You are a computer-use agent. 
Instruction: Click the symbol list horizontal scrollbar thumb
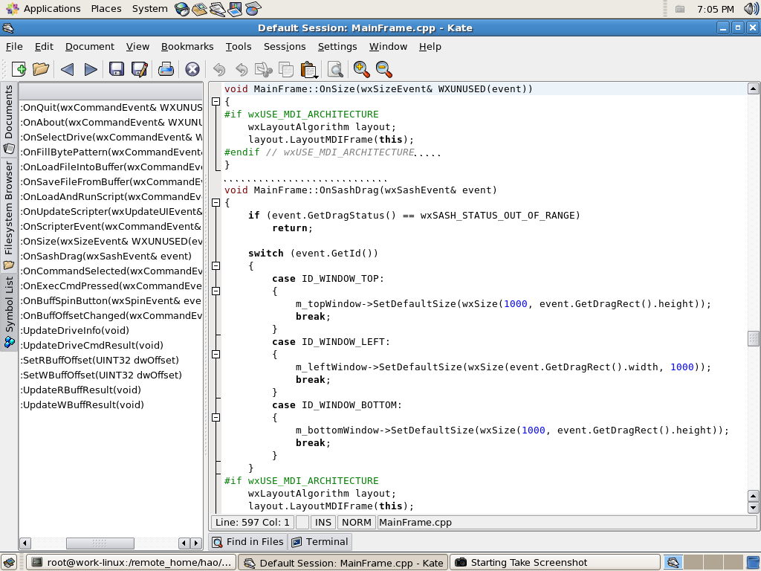coord(100,543)
